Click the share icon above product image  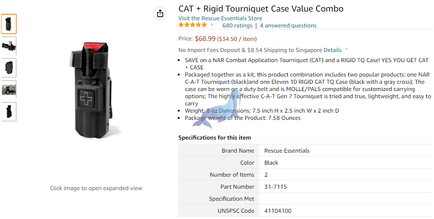click(160, 13)
